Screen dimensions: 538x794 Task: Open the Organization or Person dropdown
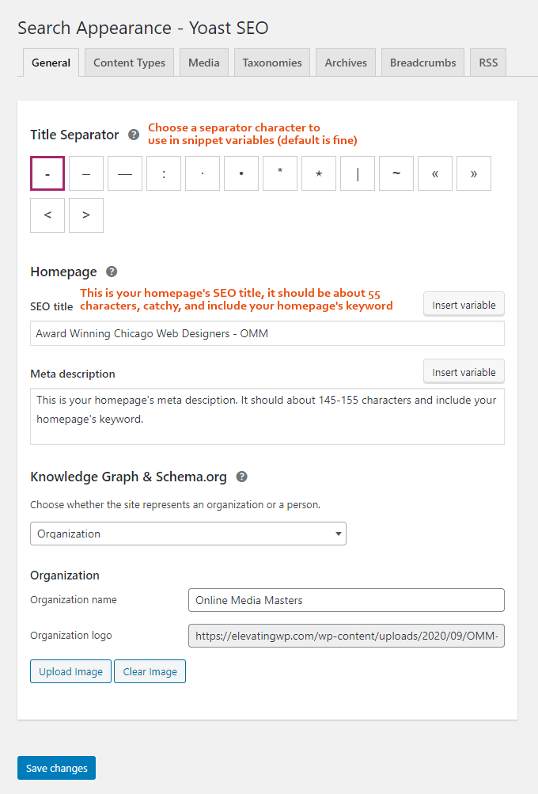tap(188, 534)
